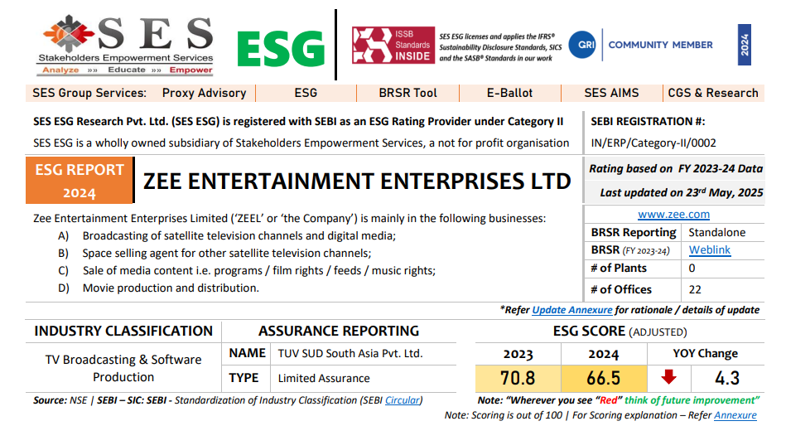786x426 pixels.
Task: Click the green ESG logo
Action: 281,49
